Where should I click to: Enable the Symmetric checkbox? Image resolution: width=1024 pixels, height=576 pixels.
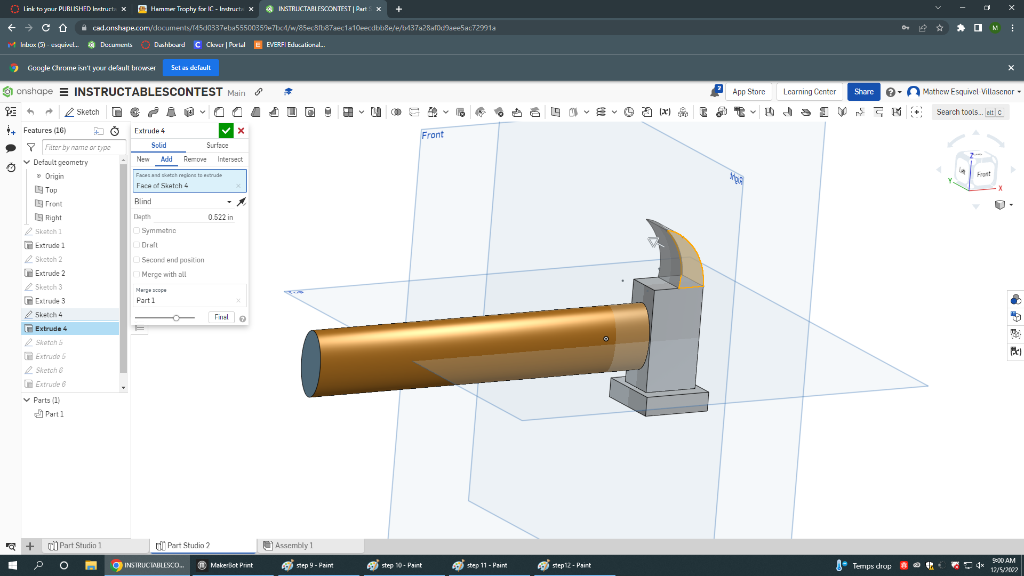[137, 231]
